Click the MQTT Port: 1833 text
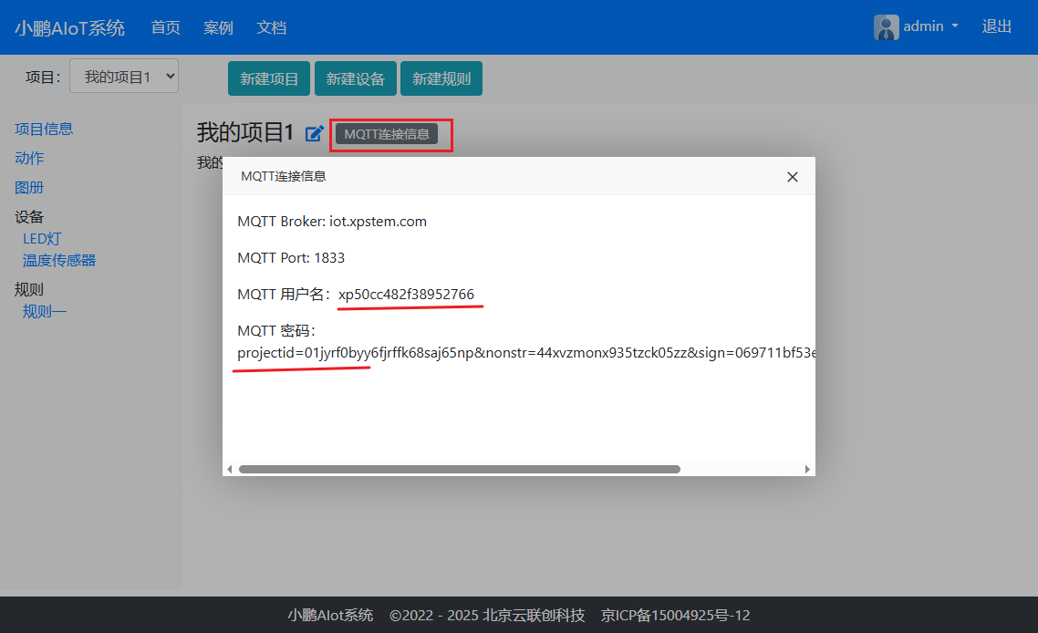This screenshot has height=633, width=1038. tap(291, 257)
